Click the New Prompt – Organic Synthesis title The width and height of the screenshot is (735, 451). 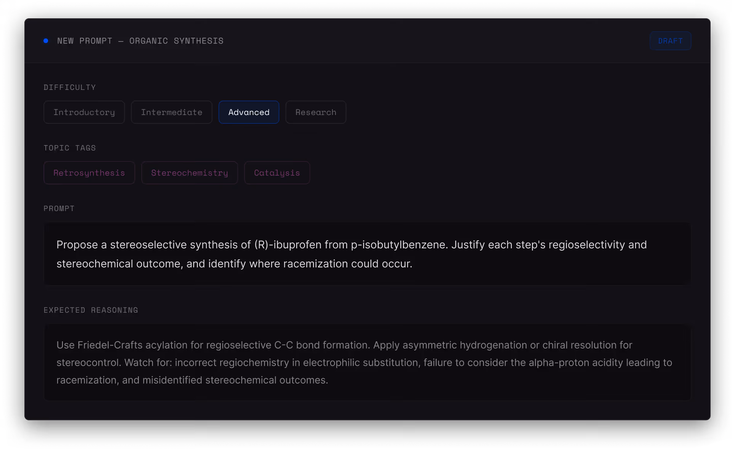pyautogui.click(x=140, y=41)
